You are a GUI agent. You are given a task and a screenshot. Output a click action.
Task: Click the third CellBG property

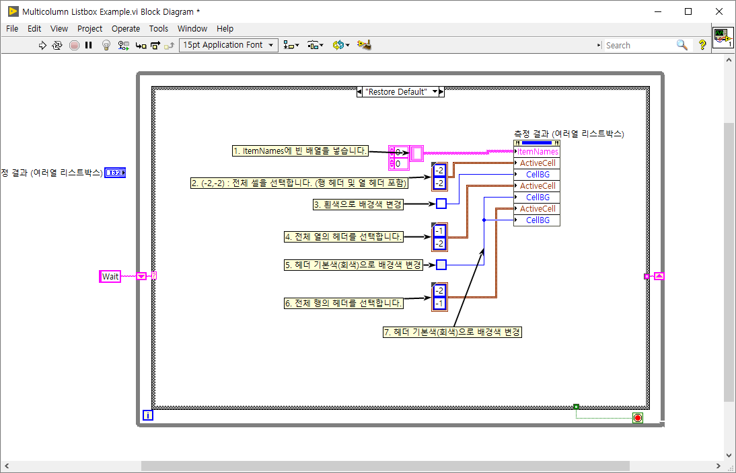(x=537, y=220)
